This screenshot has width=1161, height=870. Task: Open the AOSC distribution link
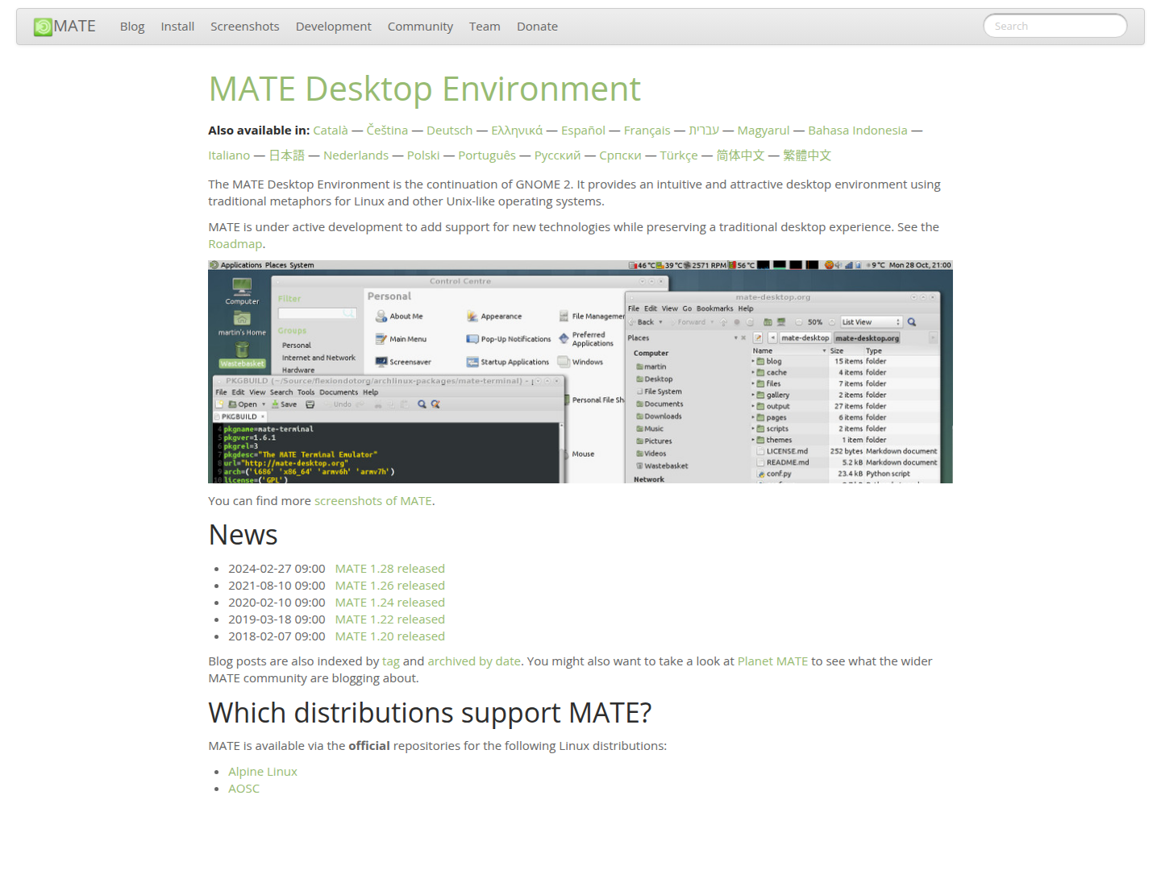tap(244, 789)
